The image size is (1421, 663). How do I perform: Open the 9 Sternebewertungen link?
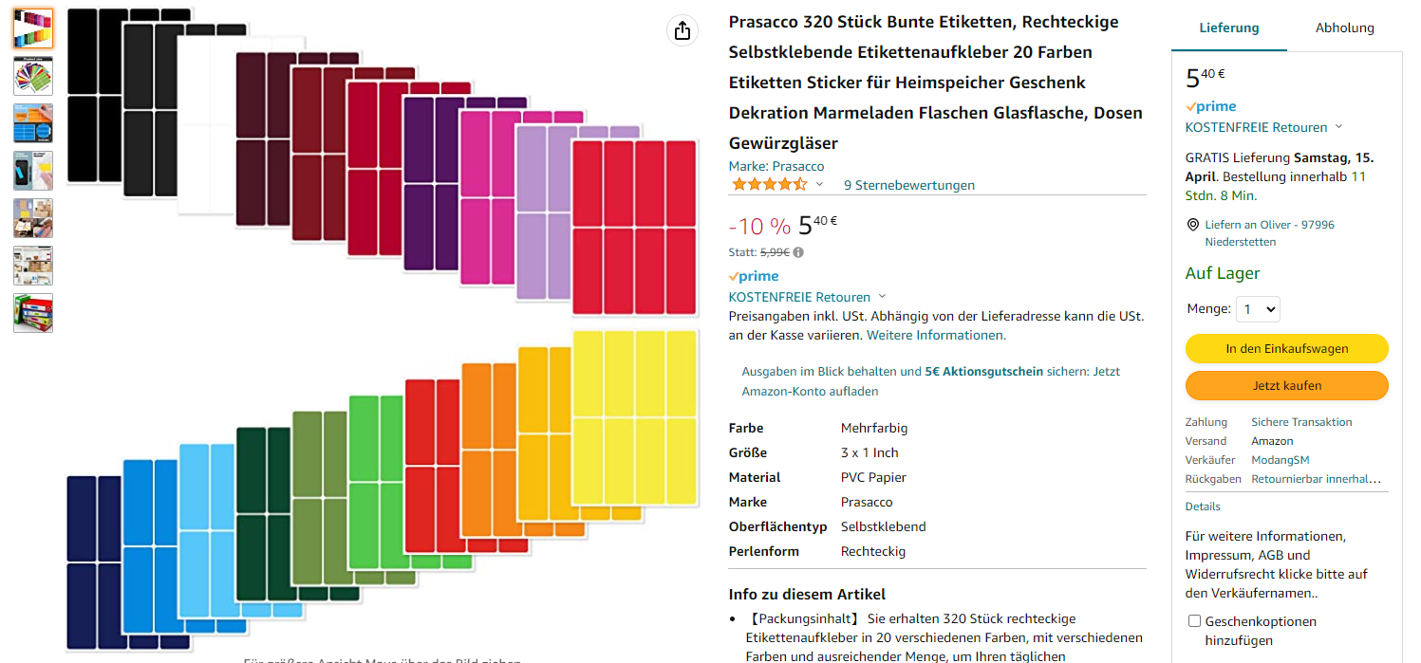[908, 185]
